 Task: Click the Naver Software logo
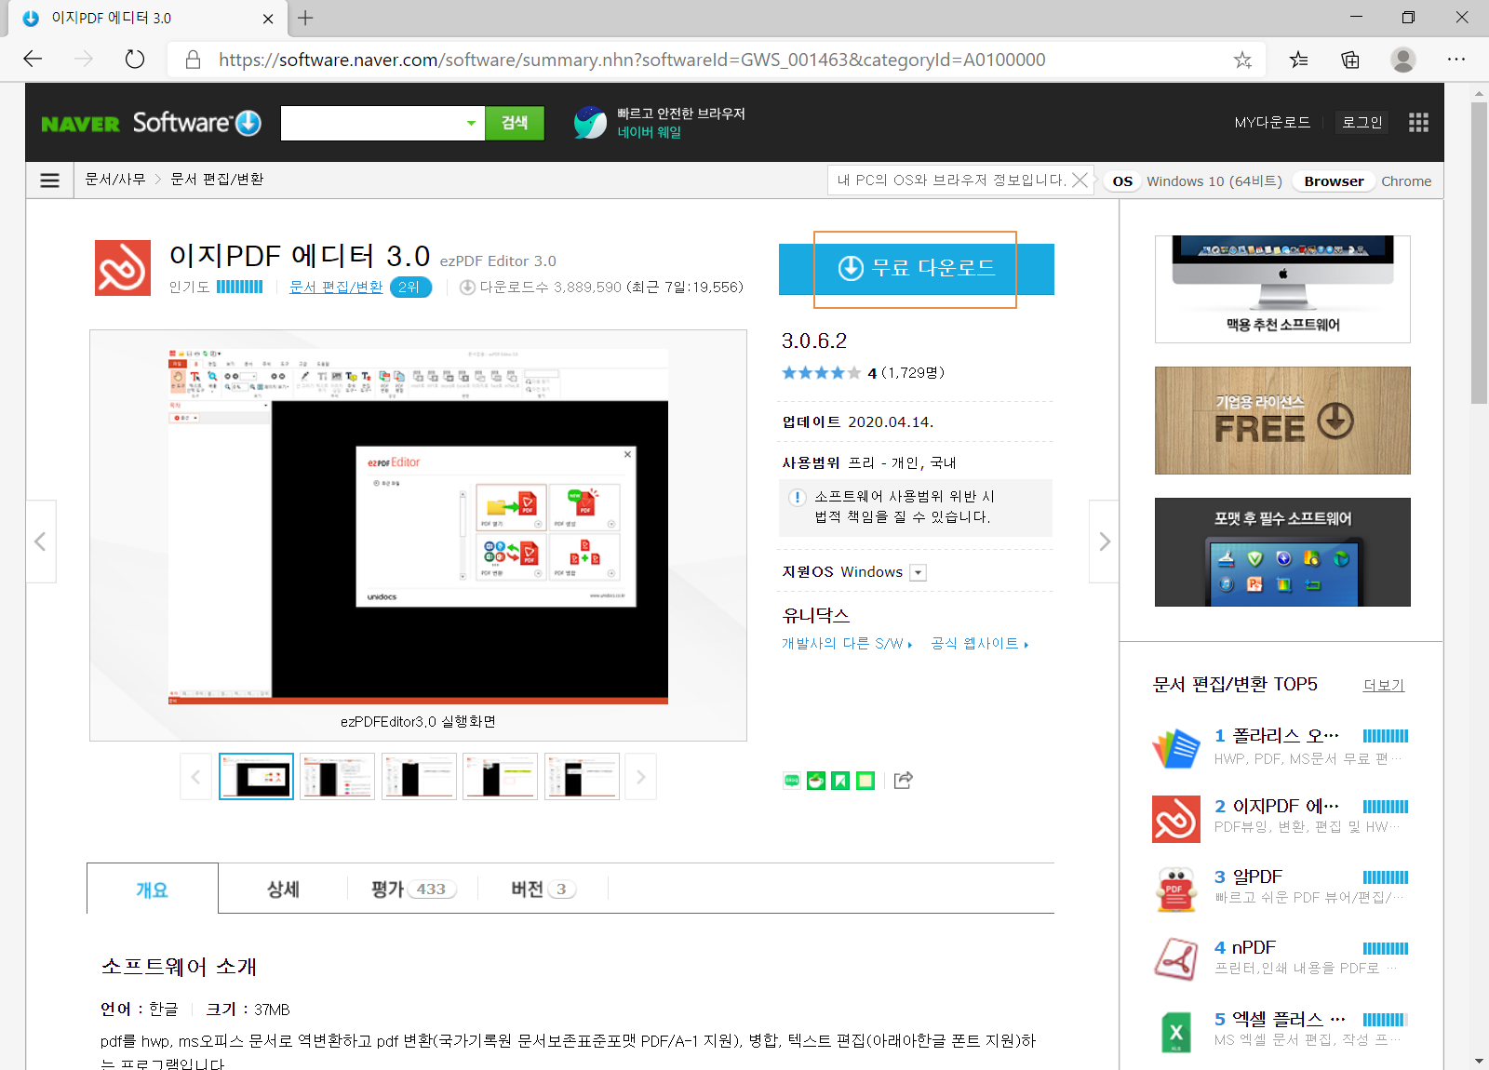(x=151, y=123)
